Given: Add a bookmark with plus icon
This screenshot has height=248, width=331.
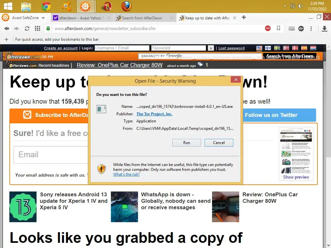Looking at the screenshot, I should click(6, 39).
